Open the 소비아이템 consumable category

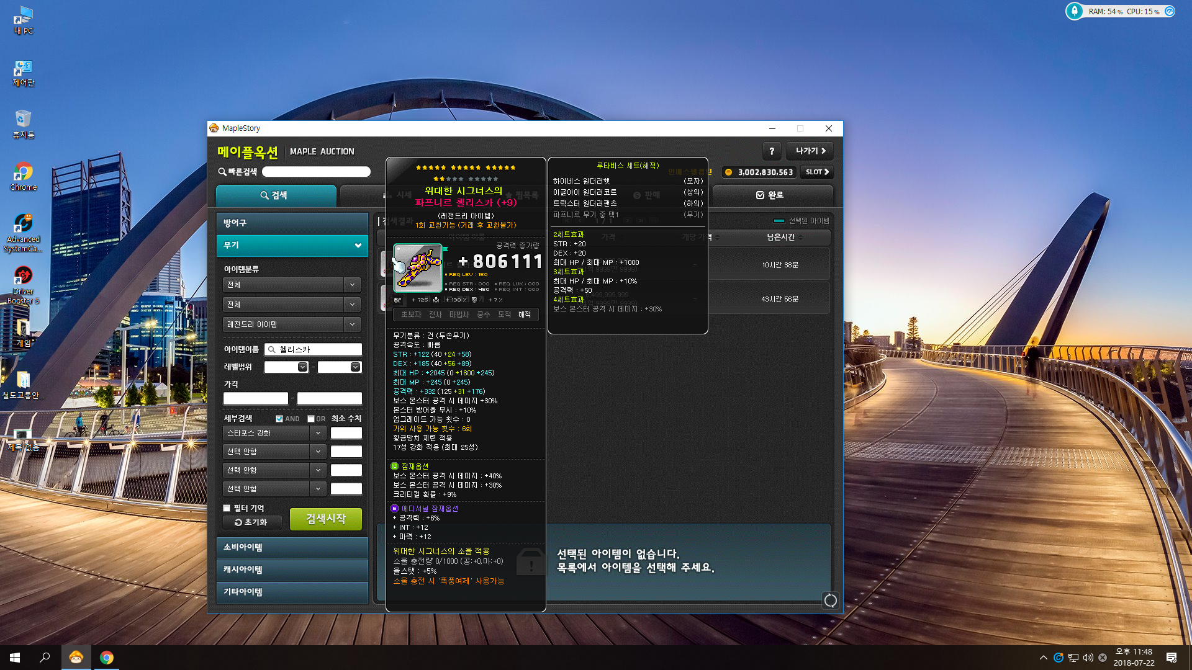(x=292, y=547)
